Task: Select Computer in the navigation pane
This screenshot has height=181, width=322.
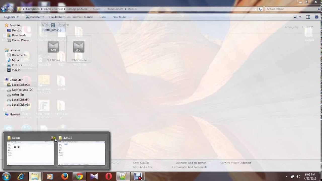Action: point(16,80)
